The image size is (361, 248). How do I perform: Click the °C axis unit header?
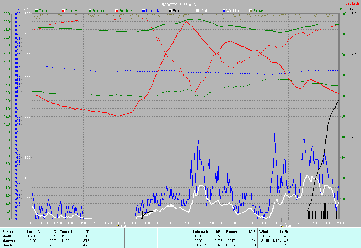[7, 9]
